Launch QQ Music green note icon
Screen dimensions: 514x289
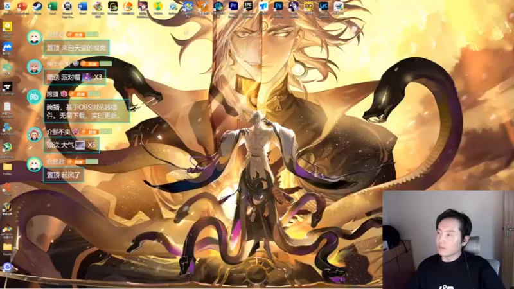click(x=158, y=6)
